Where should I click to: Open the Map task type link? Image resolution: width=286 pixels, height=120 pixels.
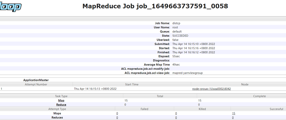tap(61, 100)
